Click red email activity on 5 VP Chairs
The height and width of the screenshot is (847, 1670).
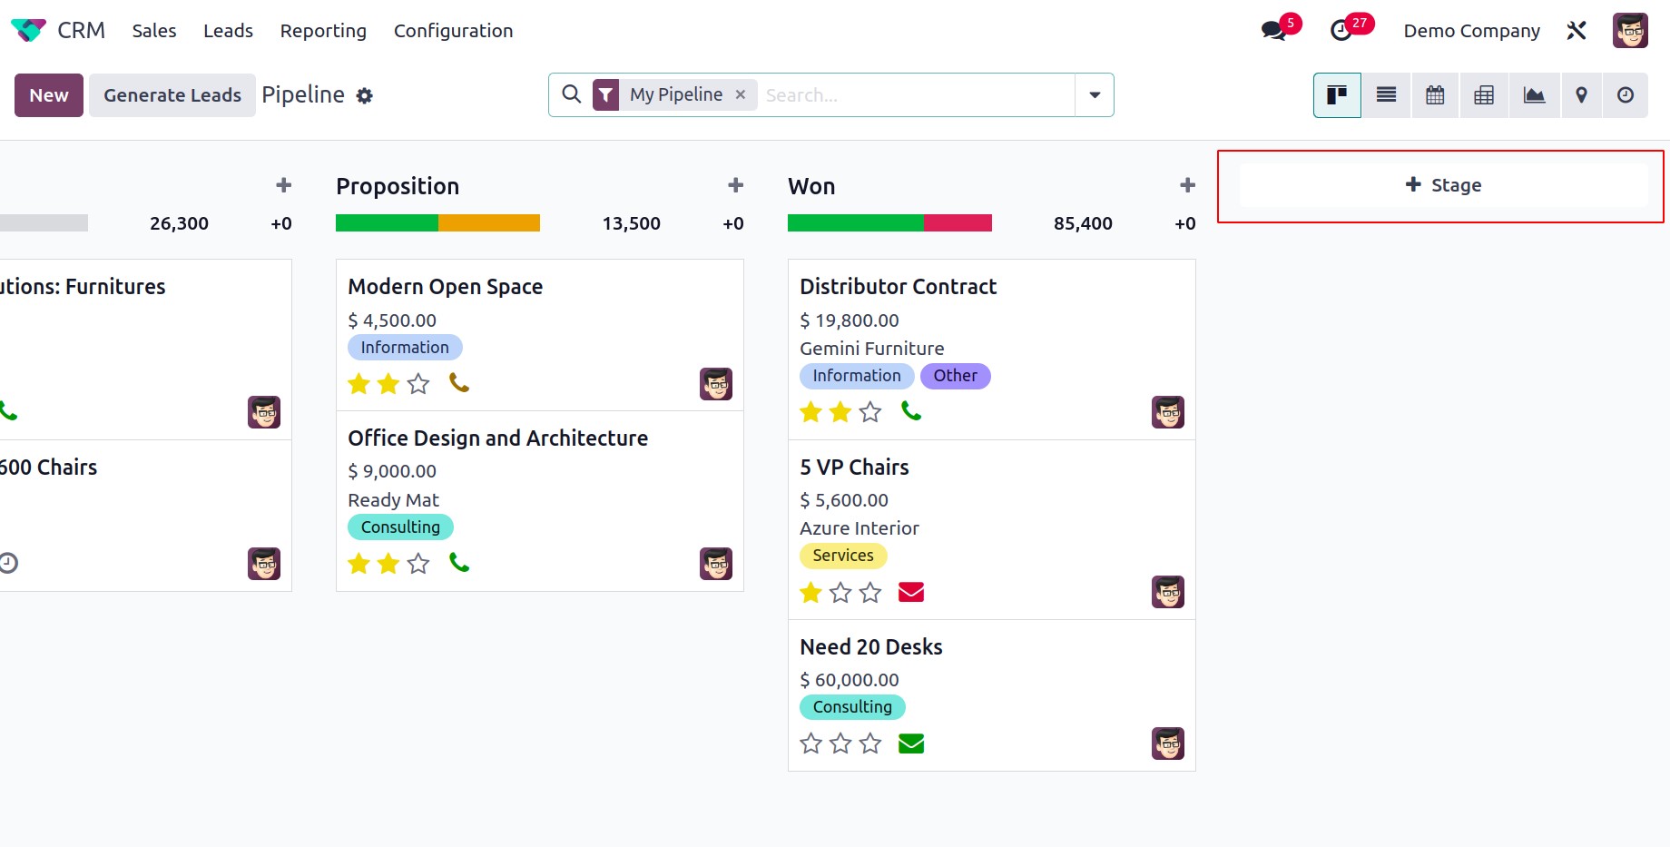click(x=911, y=592)
